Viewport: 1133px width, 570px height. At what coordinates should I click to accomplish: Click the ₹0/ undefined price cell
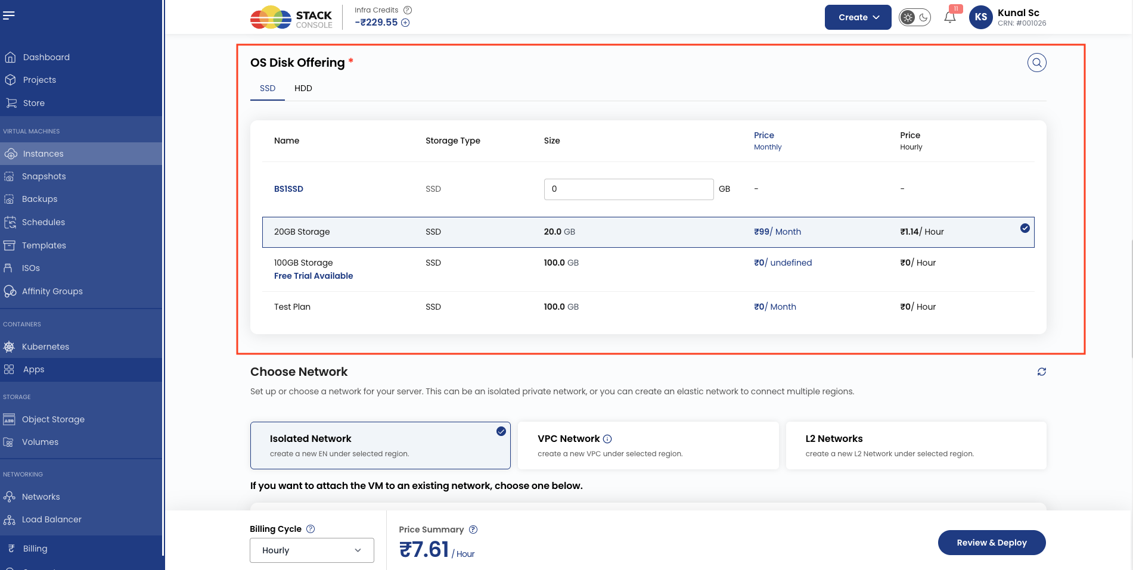(783, 263)
